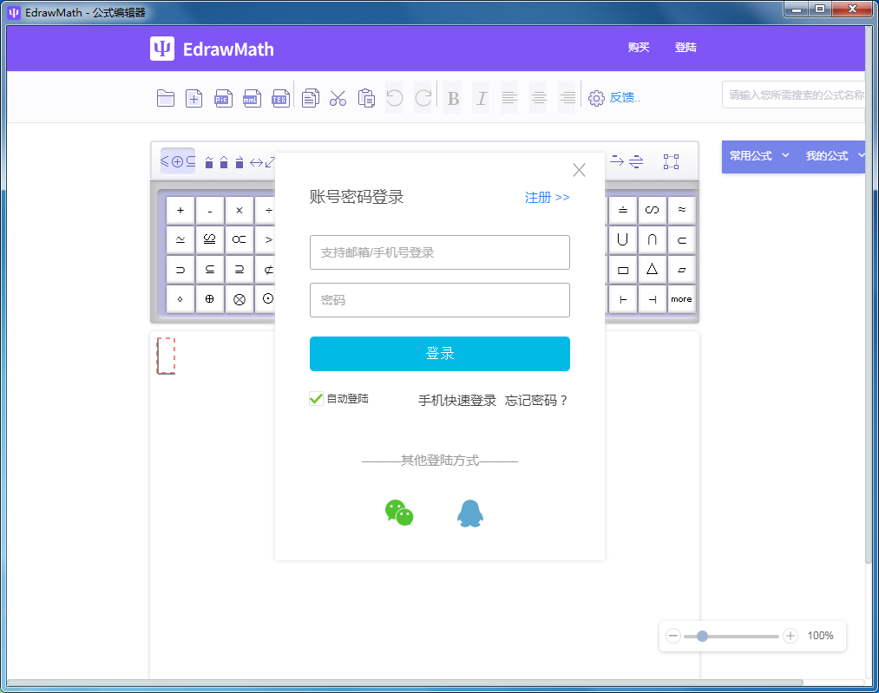Log in with WeChat icon
Image resolution: width=879 pixels, height=693 pixels.
click(399, 513)
